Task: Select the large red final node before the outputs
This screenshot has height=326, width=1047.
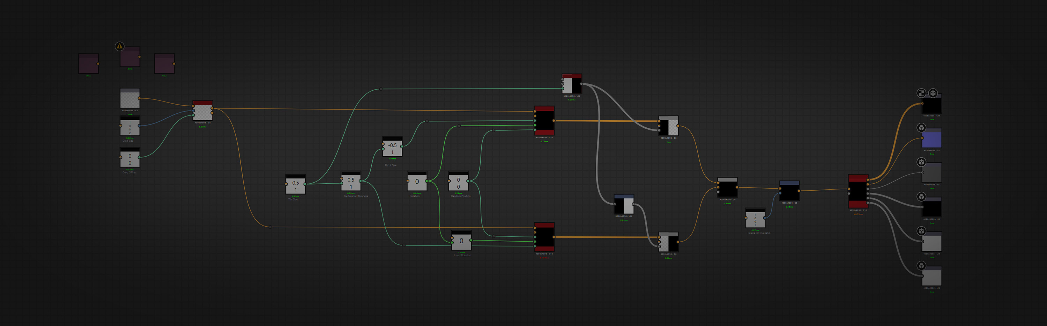Action: click(x=859, y=191)
